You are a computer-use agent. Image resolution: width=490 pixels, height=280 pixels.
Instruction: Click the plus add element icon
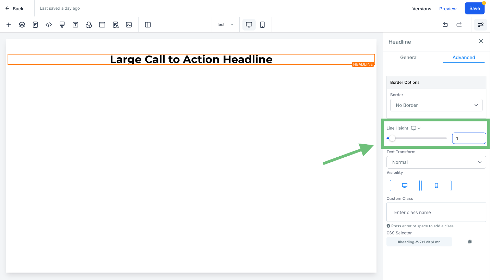click(x=9, y=25)
